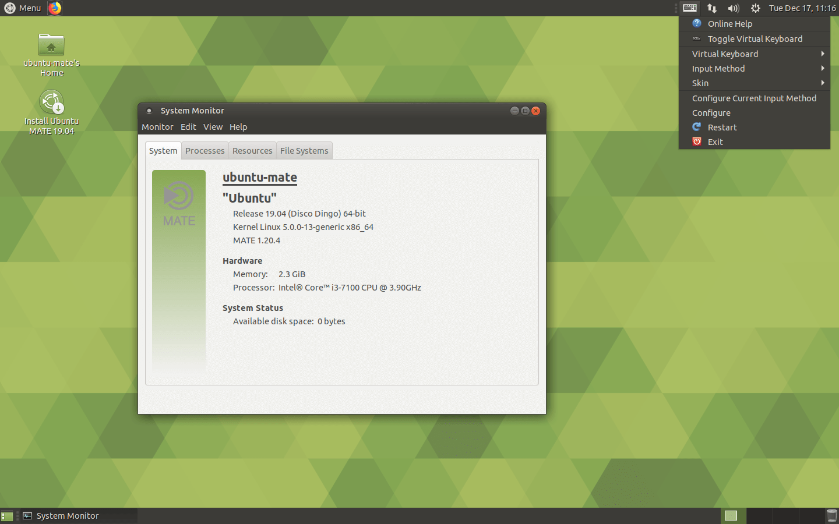Maximize the System Monitor window
The image size is (839, 524).
coord(525,111)
